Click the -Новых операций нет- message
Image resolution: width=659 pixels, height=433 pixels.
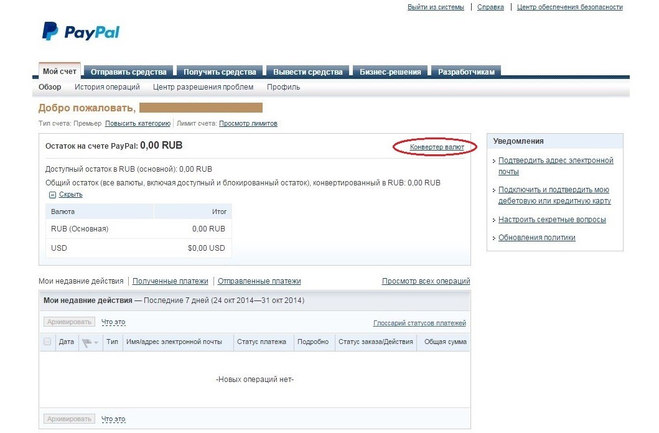[x=255, y=379]
